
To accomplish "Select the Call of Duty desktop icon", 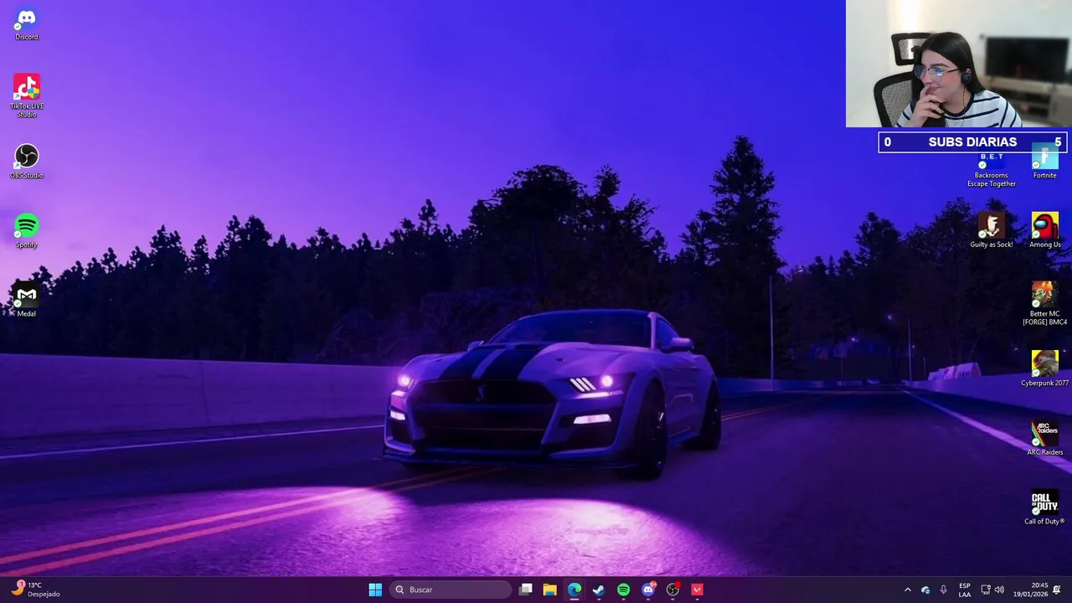I will click(1044, 508).
